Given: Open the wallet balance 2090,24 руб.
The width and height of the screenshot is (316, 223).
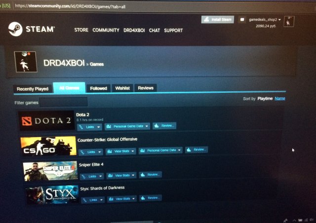Looking at the screenshot, I should click(x=266, y=26).
